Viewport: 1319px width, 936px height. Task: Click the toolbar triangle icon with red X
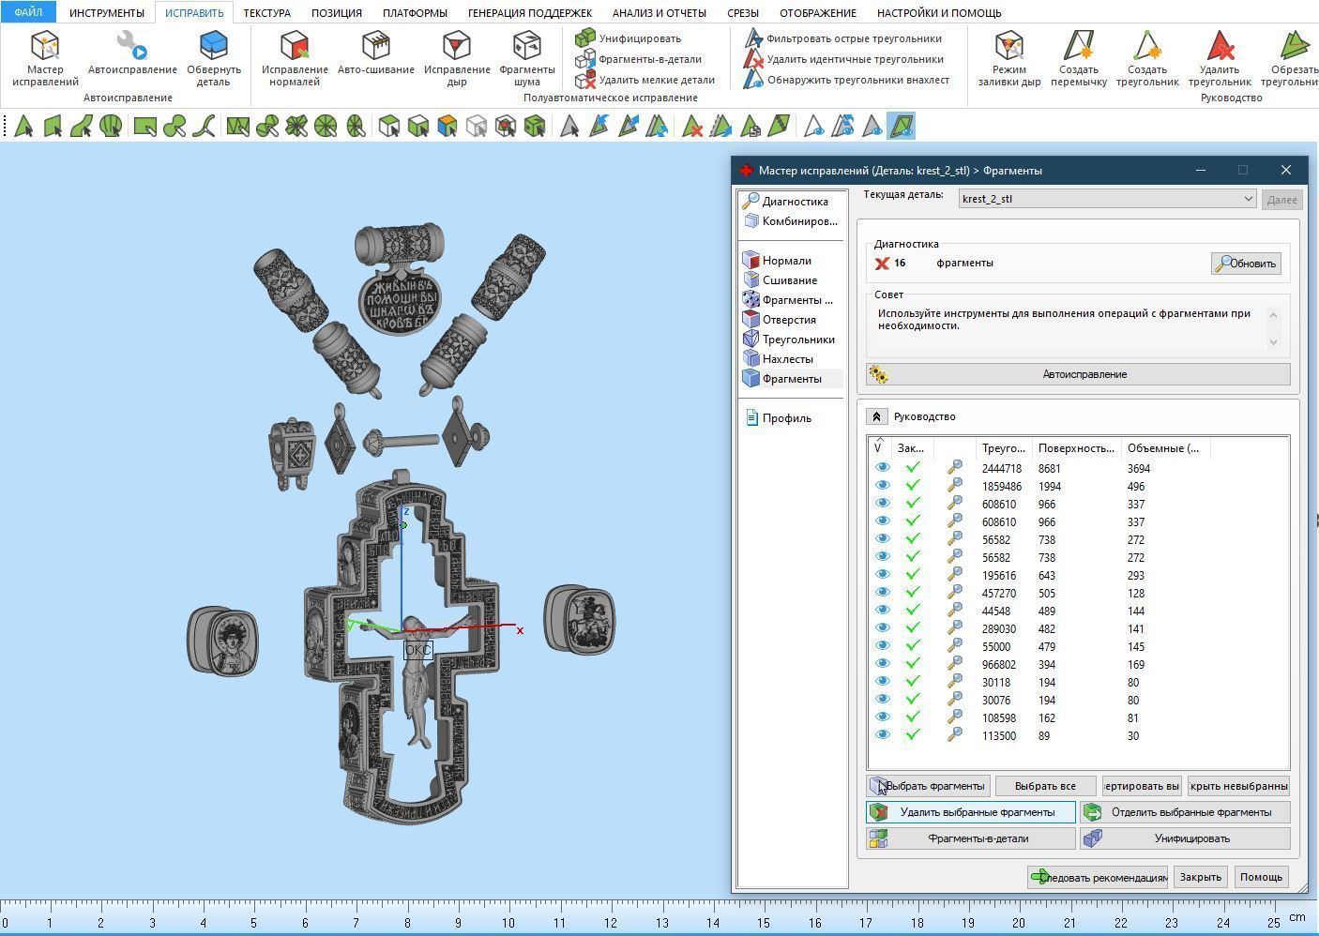692,126
